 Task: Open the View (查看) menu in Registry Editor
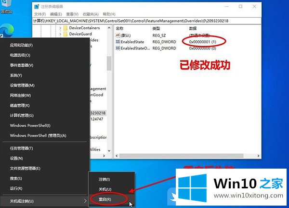72,14
